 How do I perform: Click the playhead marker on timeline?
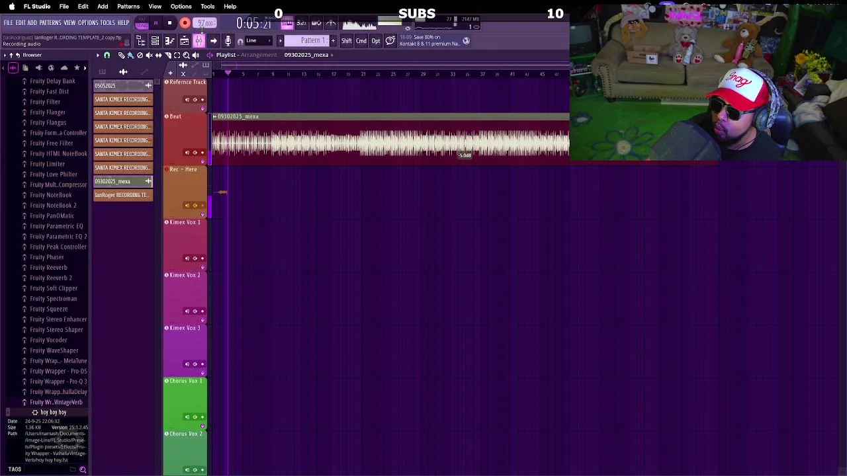228,73
